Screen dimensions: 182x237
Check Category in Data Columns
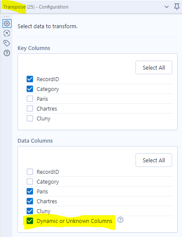tap(30, 181)
